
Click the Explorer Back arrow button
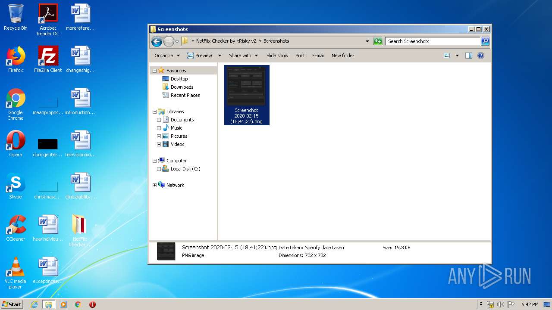157,41
